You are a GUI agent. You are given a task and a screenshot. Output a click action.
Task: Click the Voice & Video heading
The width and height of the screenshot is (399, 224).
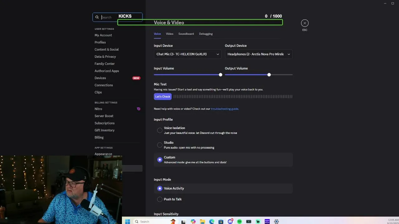[x=169, y=22]
